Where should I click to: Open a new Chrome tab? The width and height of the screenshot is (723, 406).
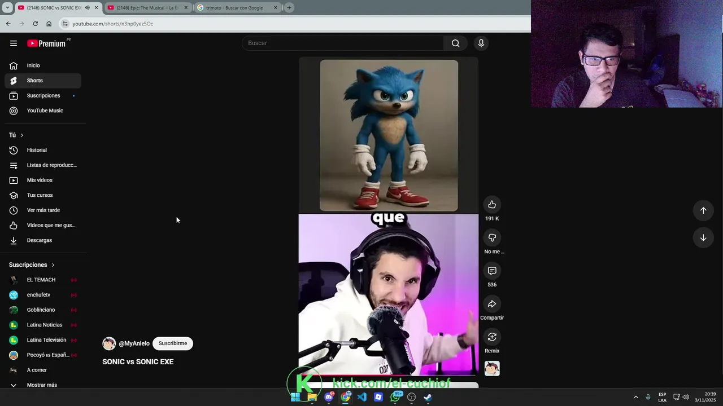[289, 7]
